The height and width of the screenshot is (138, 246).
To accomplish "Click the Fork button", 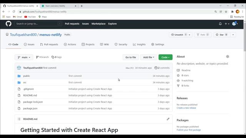I will [203, 34].
